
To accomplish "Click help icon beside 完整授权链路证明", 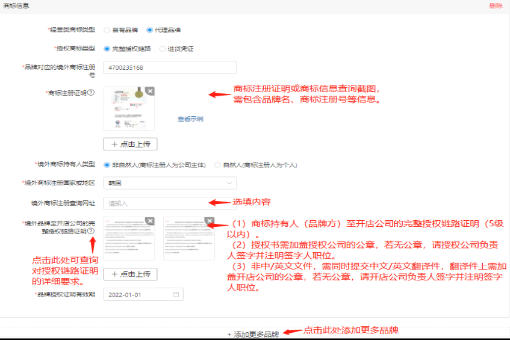I will (92, 230).
